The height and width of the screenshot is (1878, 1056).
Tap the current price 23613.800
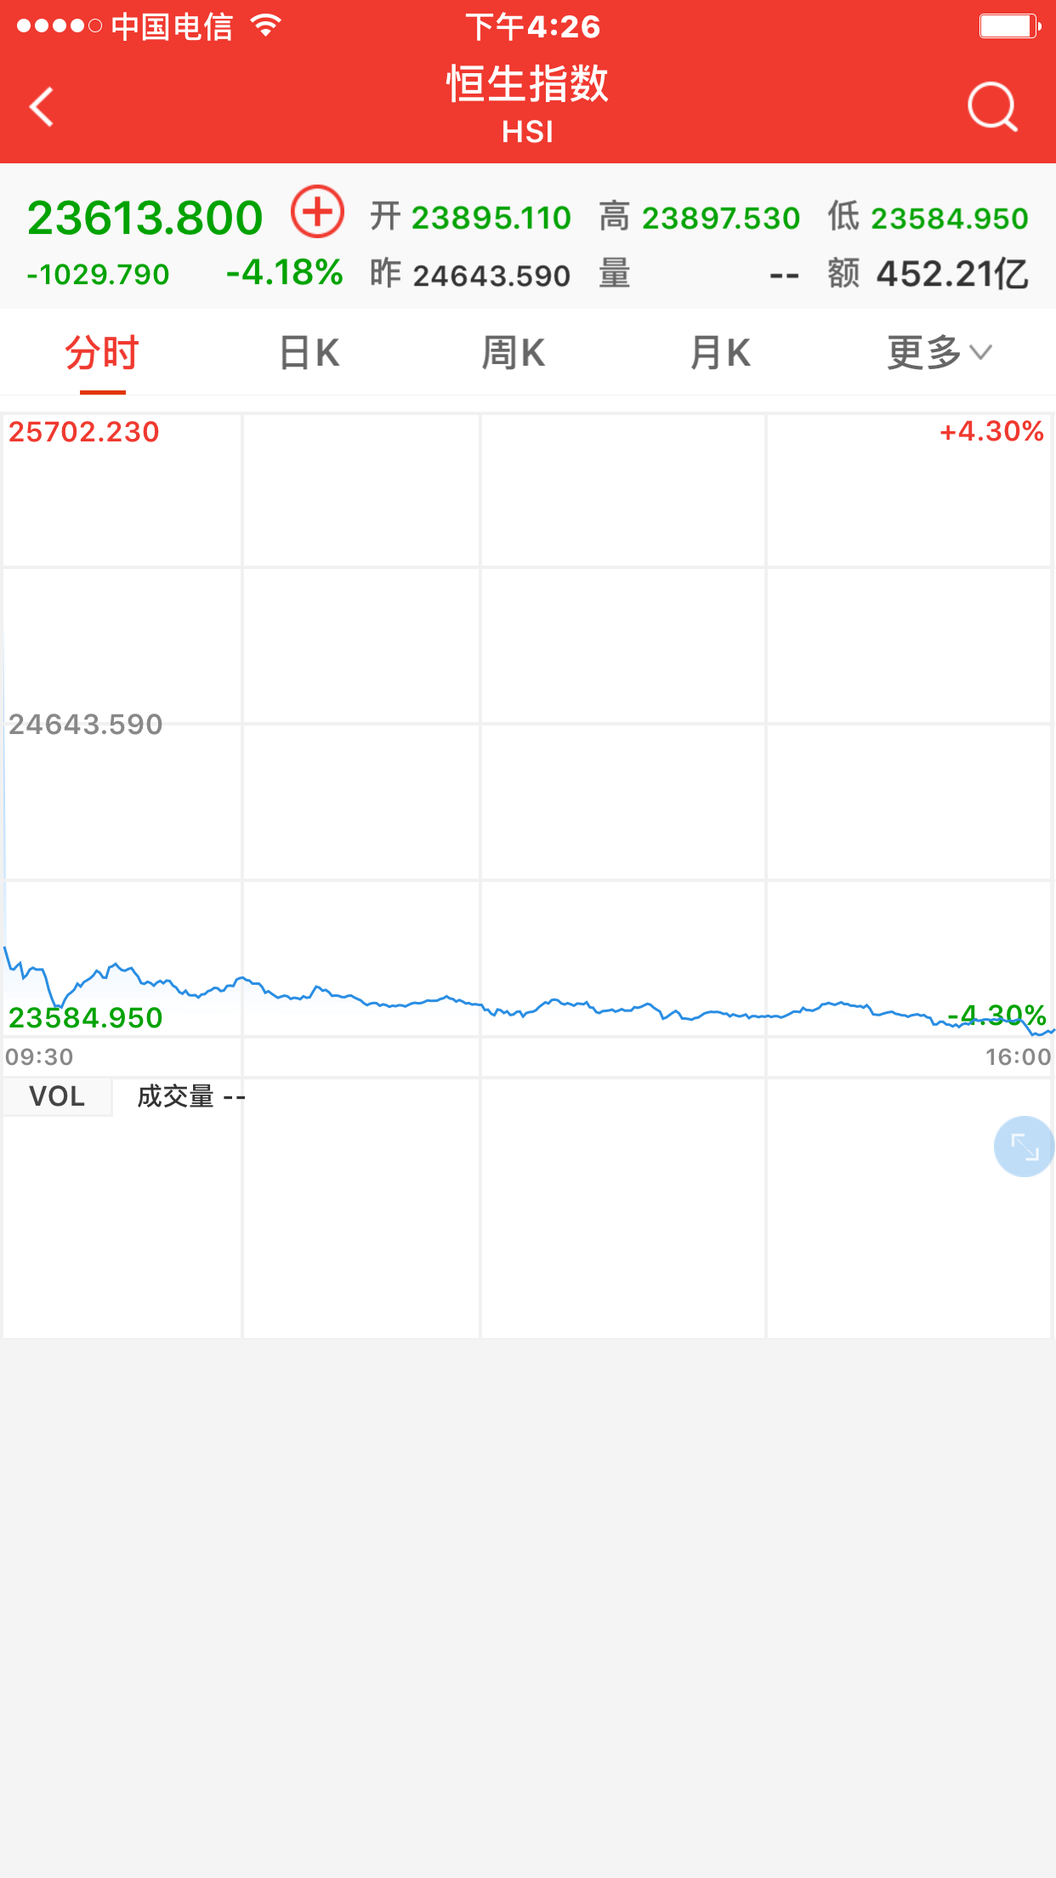[x=145, y=218]
